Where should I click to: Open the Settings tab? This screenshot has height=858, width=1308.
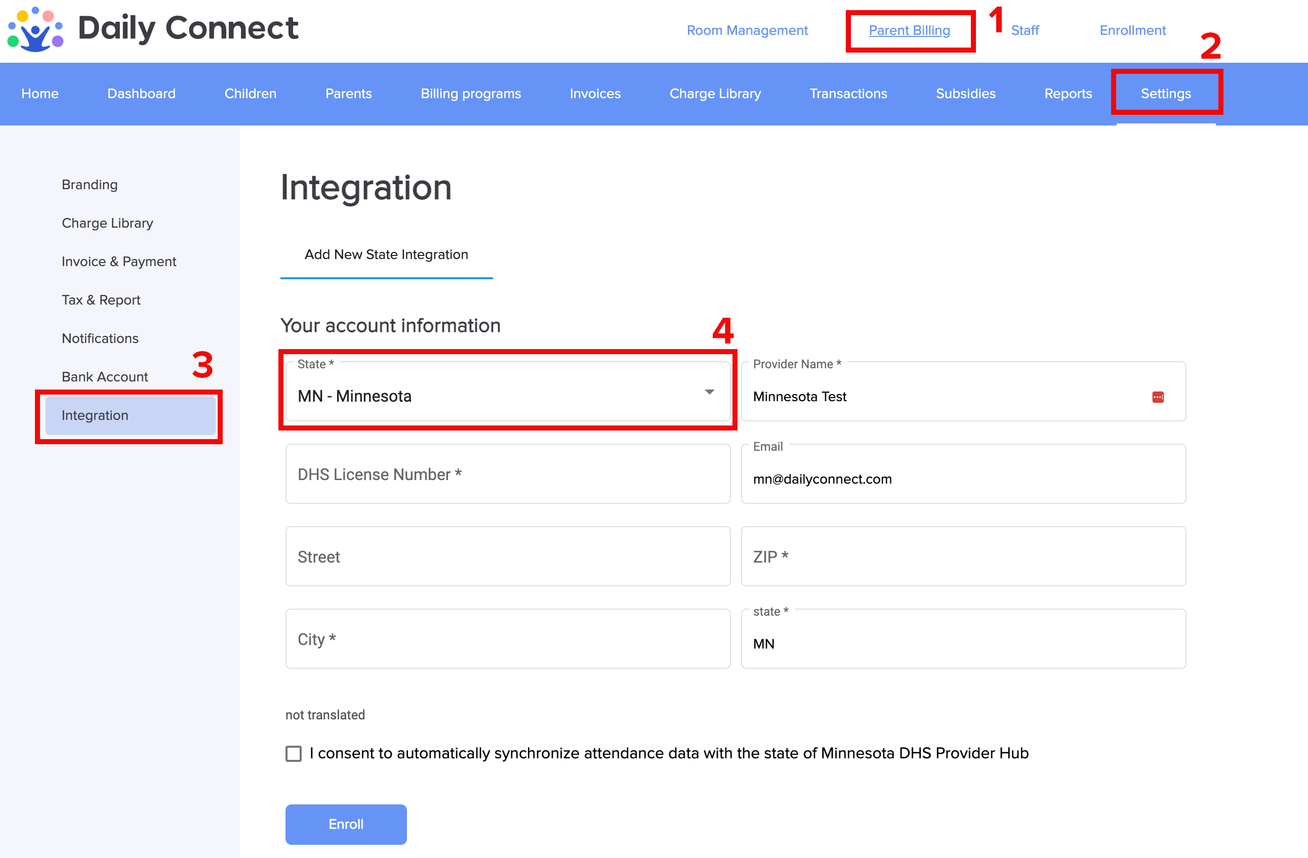[1165, 94]
